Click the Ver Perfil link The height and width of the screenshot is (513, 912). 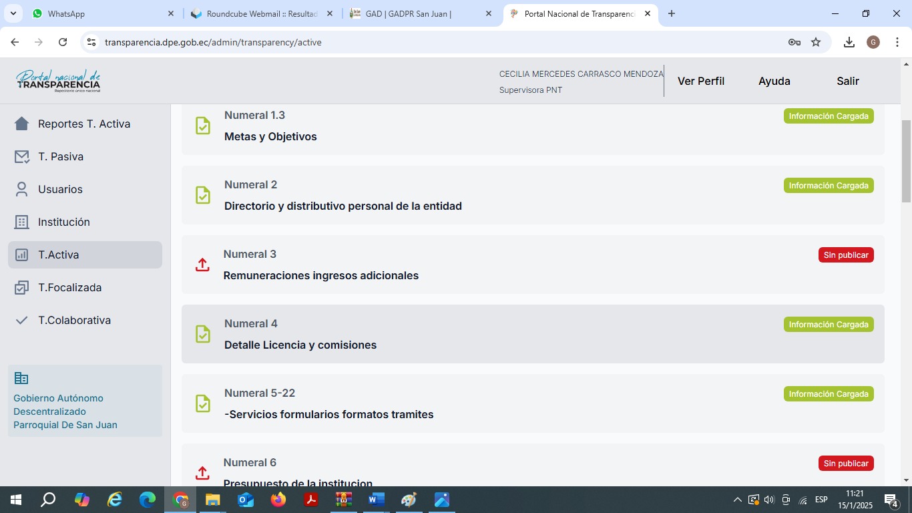coord(700,81)
